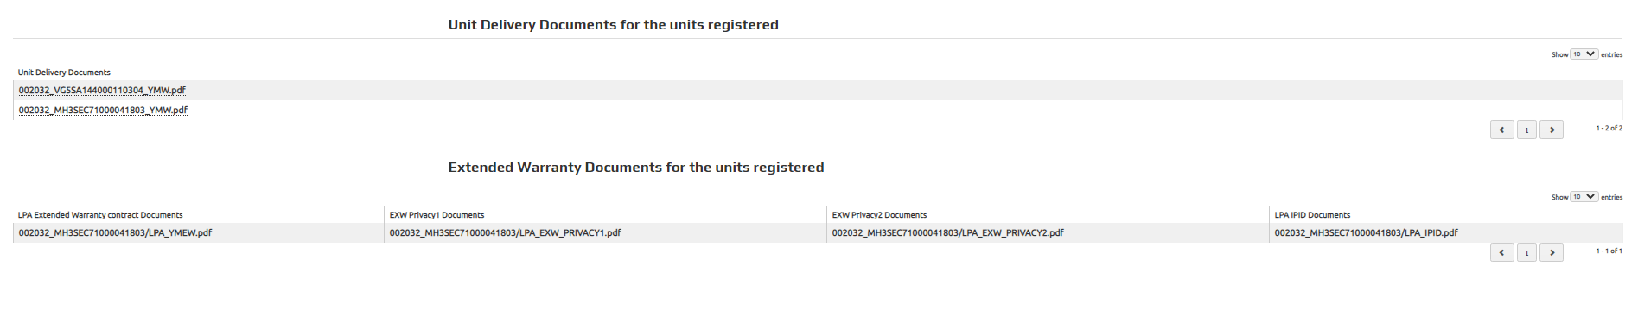Image resolution: width=1638 pixels, height=324 pixels.
Task: Sort by Unit Delivery Documents column header
Action: 64,73
